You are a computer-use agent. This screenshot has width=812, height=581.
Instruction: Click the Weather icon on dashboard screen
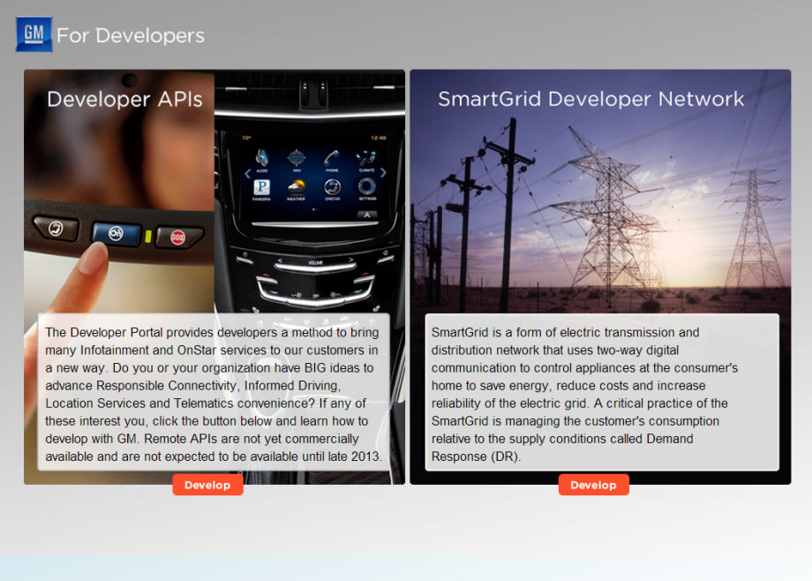pyautogui.click(x=297, y=189)
